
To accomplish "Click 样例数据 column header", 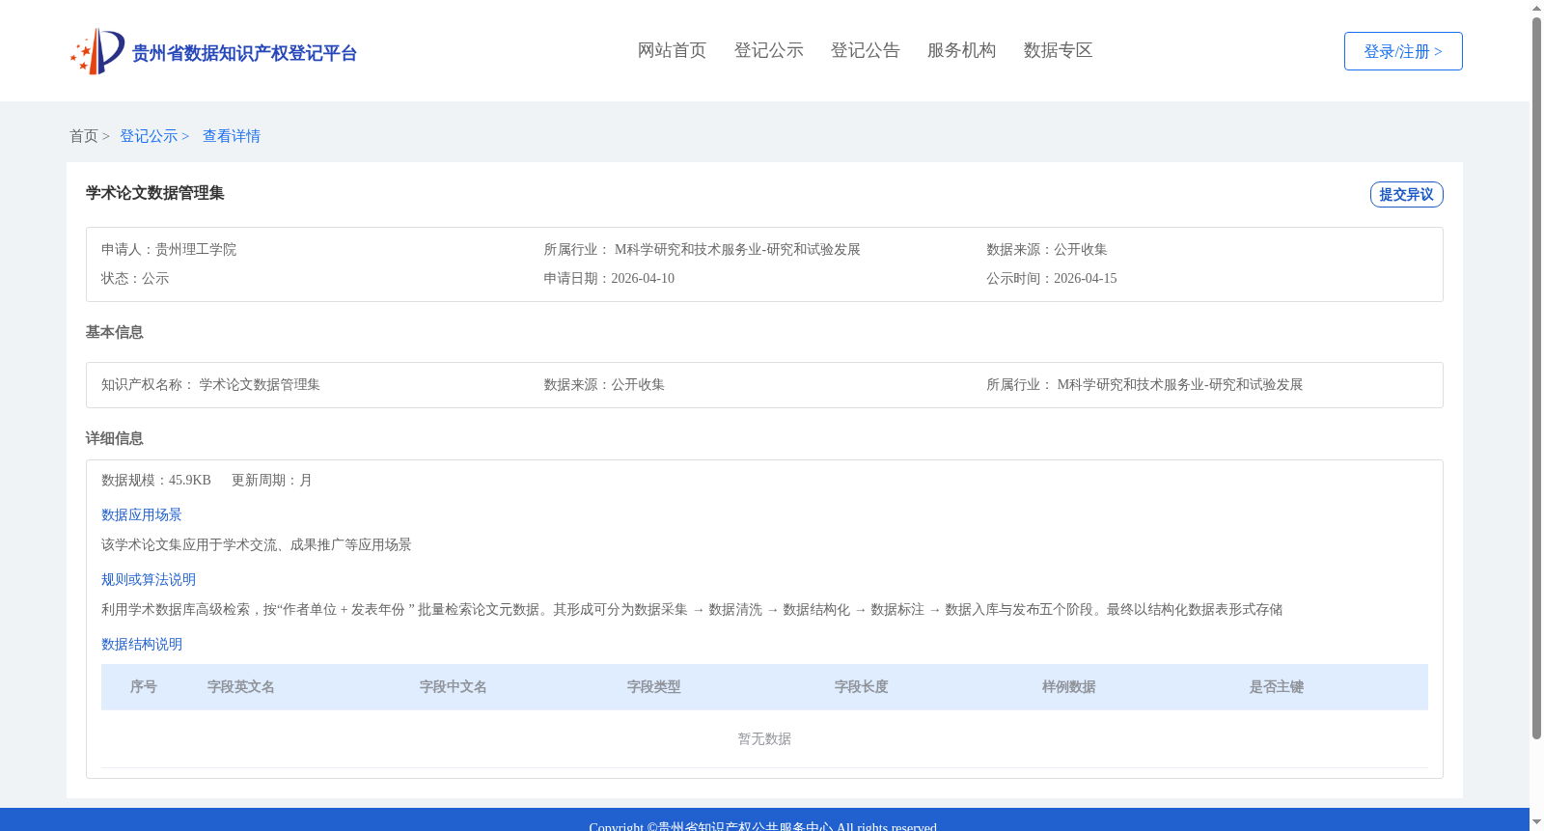I will (x=1069, y=686).
